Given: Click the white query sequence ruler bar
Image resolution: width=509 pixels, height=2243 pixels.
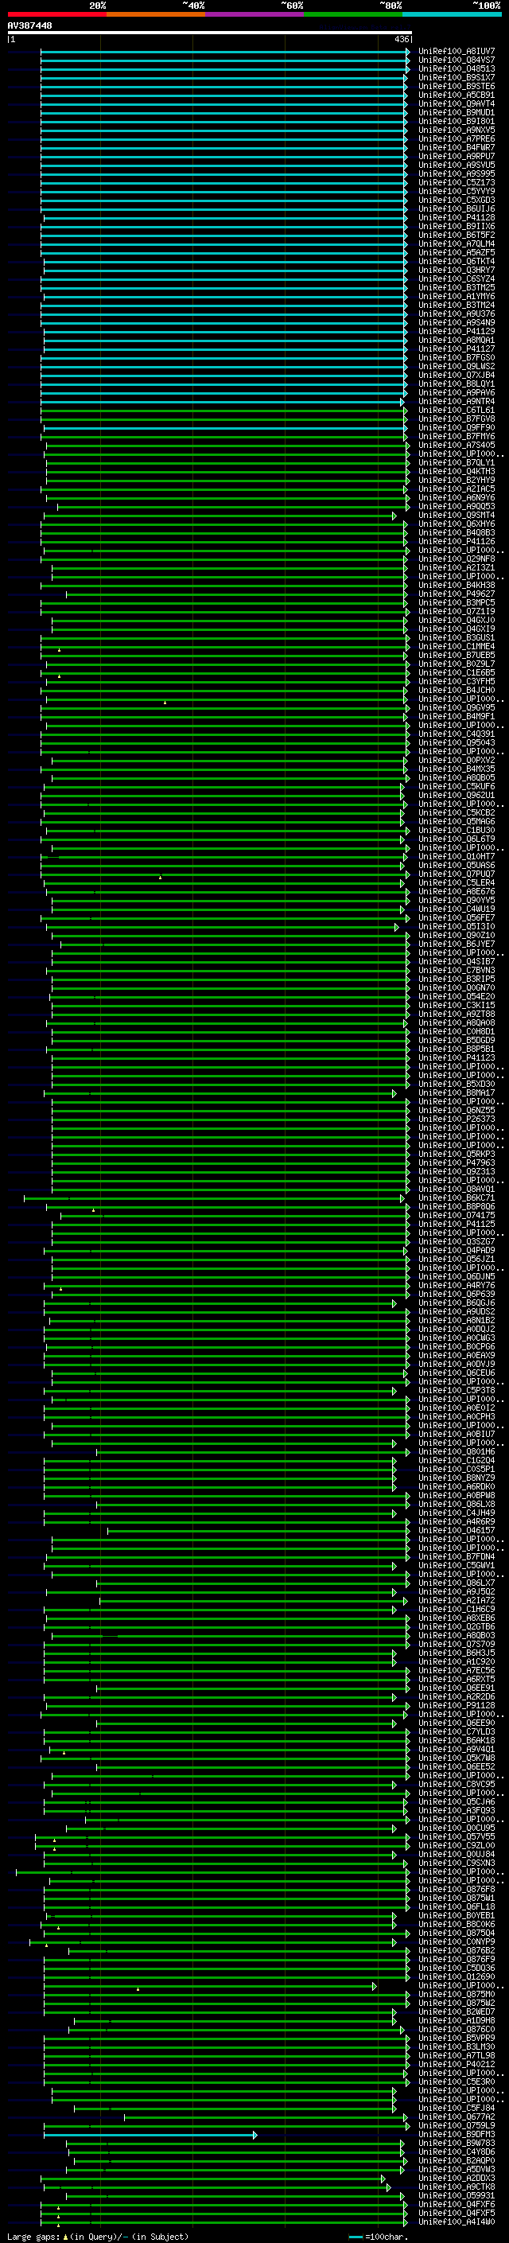Looking at the screenshot, I should pyautogui.click(x=209, y=32).
